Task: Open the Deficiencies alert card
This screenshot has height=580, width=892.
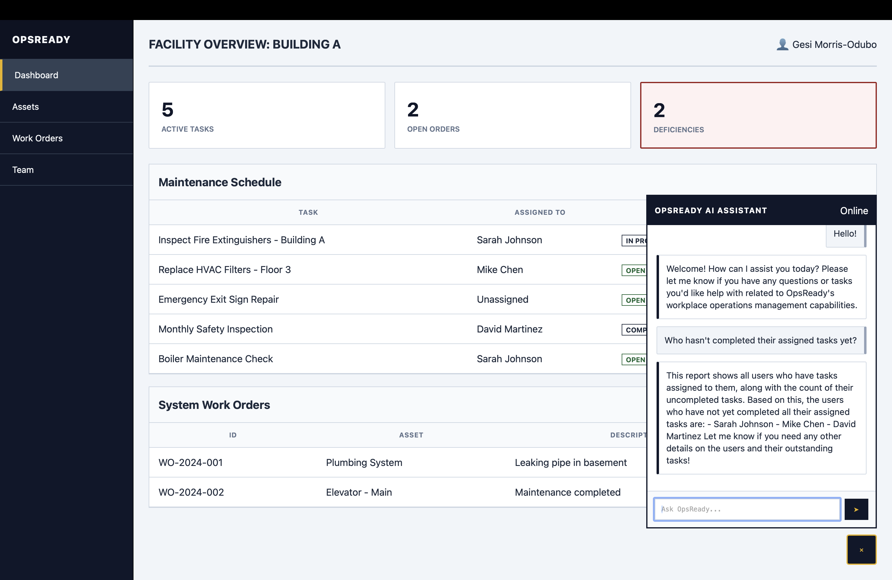Action: click(758, 115)
